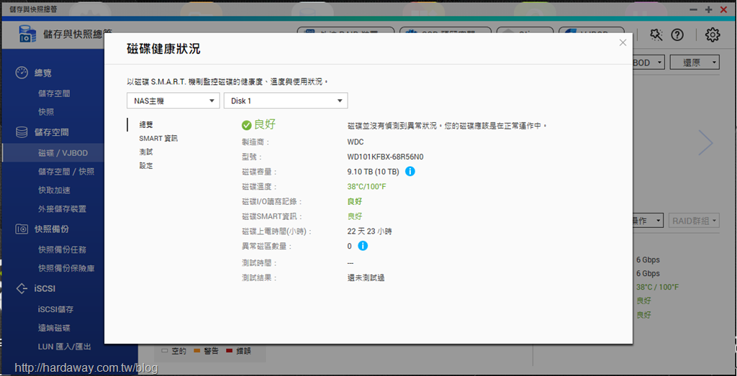This screenshot has height=376, width=737.
Task: Click the iSCSI arrow icon header
Action: coord(22,288)
